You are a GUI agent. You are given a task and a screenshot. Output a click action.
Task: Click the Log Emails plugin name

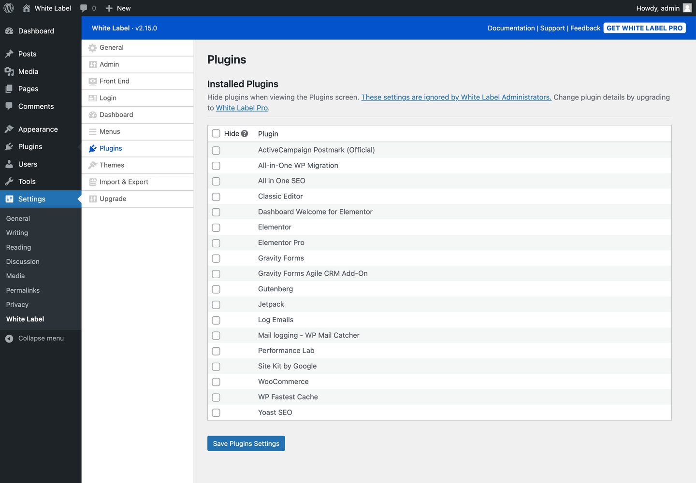(x=275, y=320)
